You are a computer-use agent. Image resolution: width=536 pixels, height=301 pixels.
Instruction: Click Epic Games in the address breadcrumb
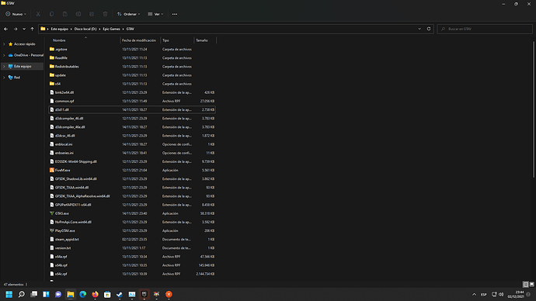[111, 29]
